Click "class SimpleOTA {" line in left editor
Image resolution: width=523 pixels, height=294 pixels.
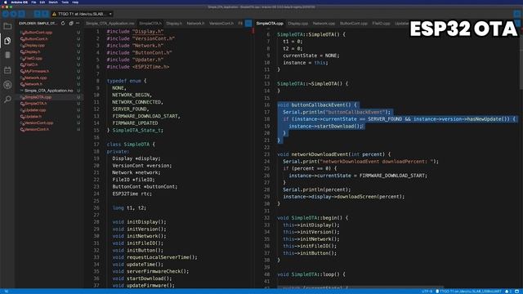click(131, 145)
